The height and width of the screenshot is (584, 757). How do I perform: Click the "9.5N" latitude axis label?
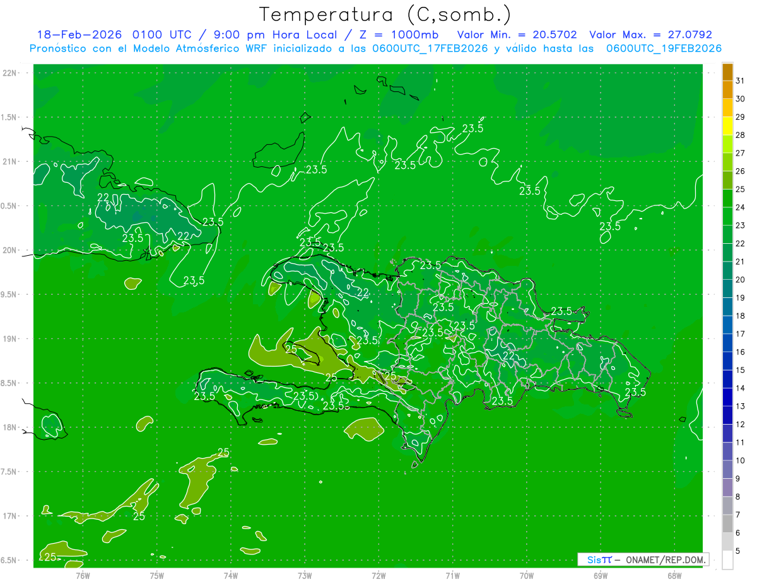(x=9, y=294)
